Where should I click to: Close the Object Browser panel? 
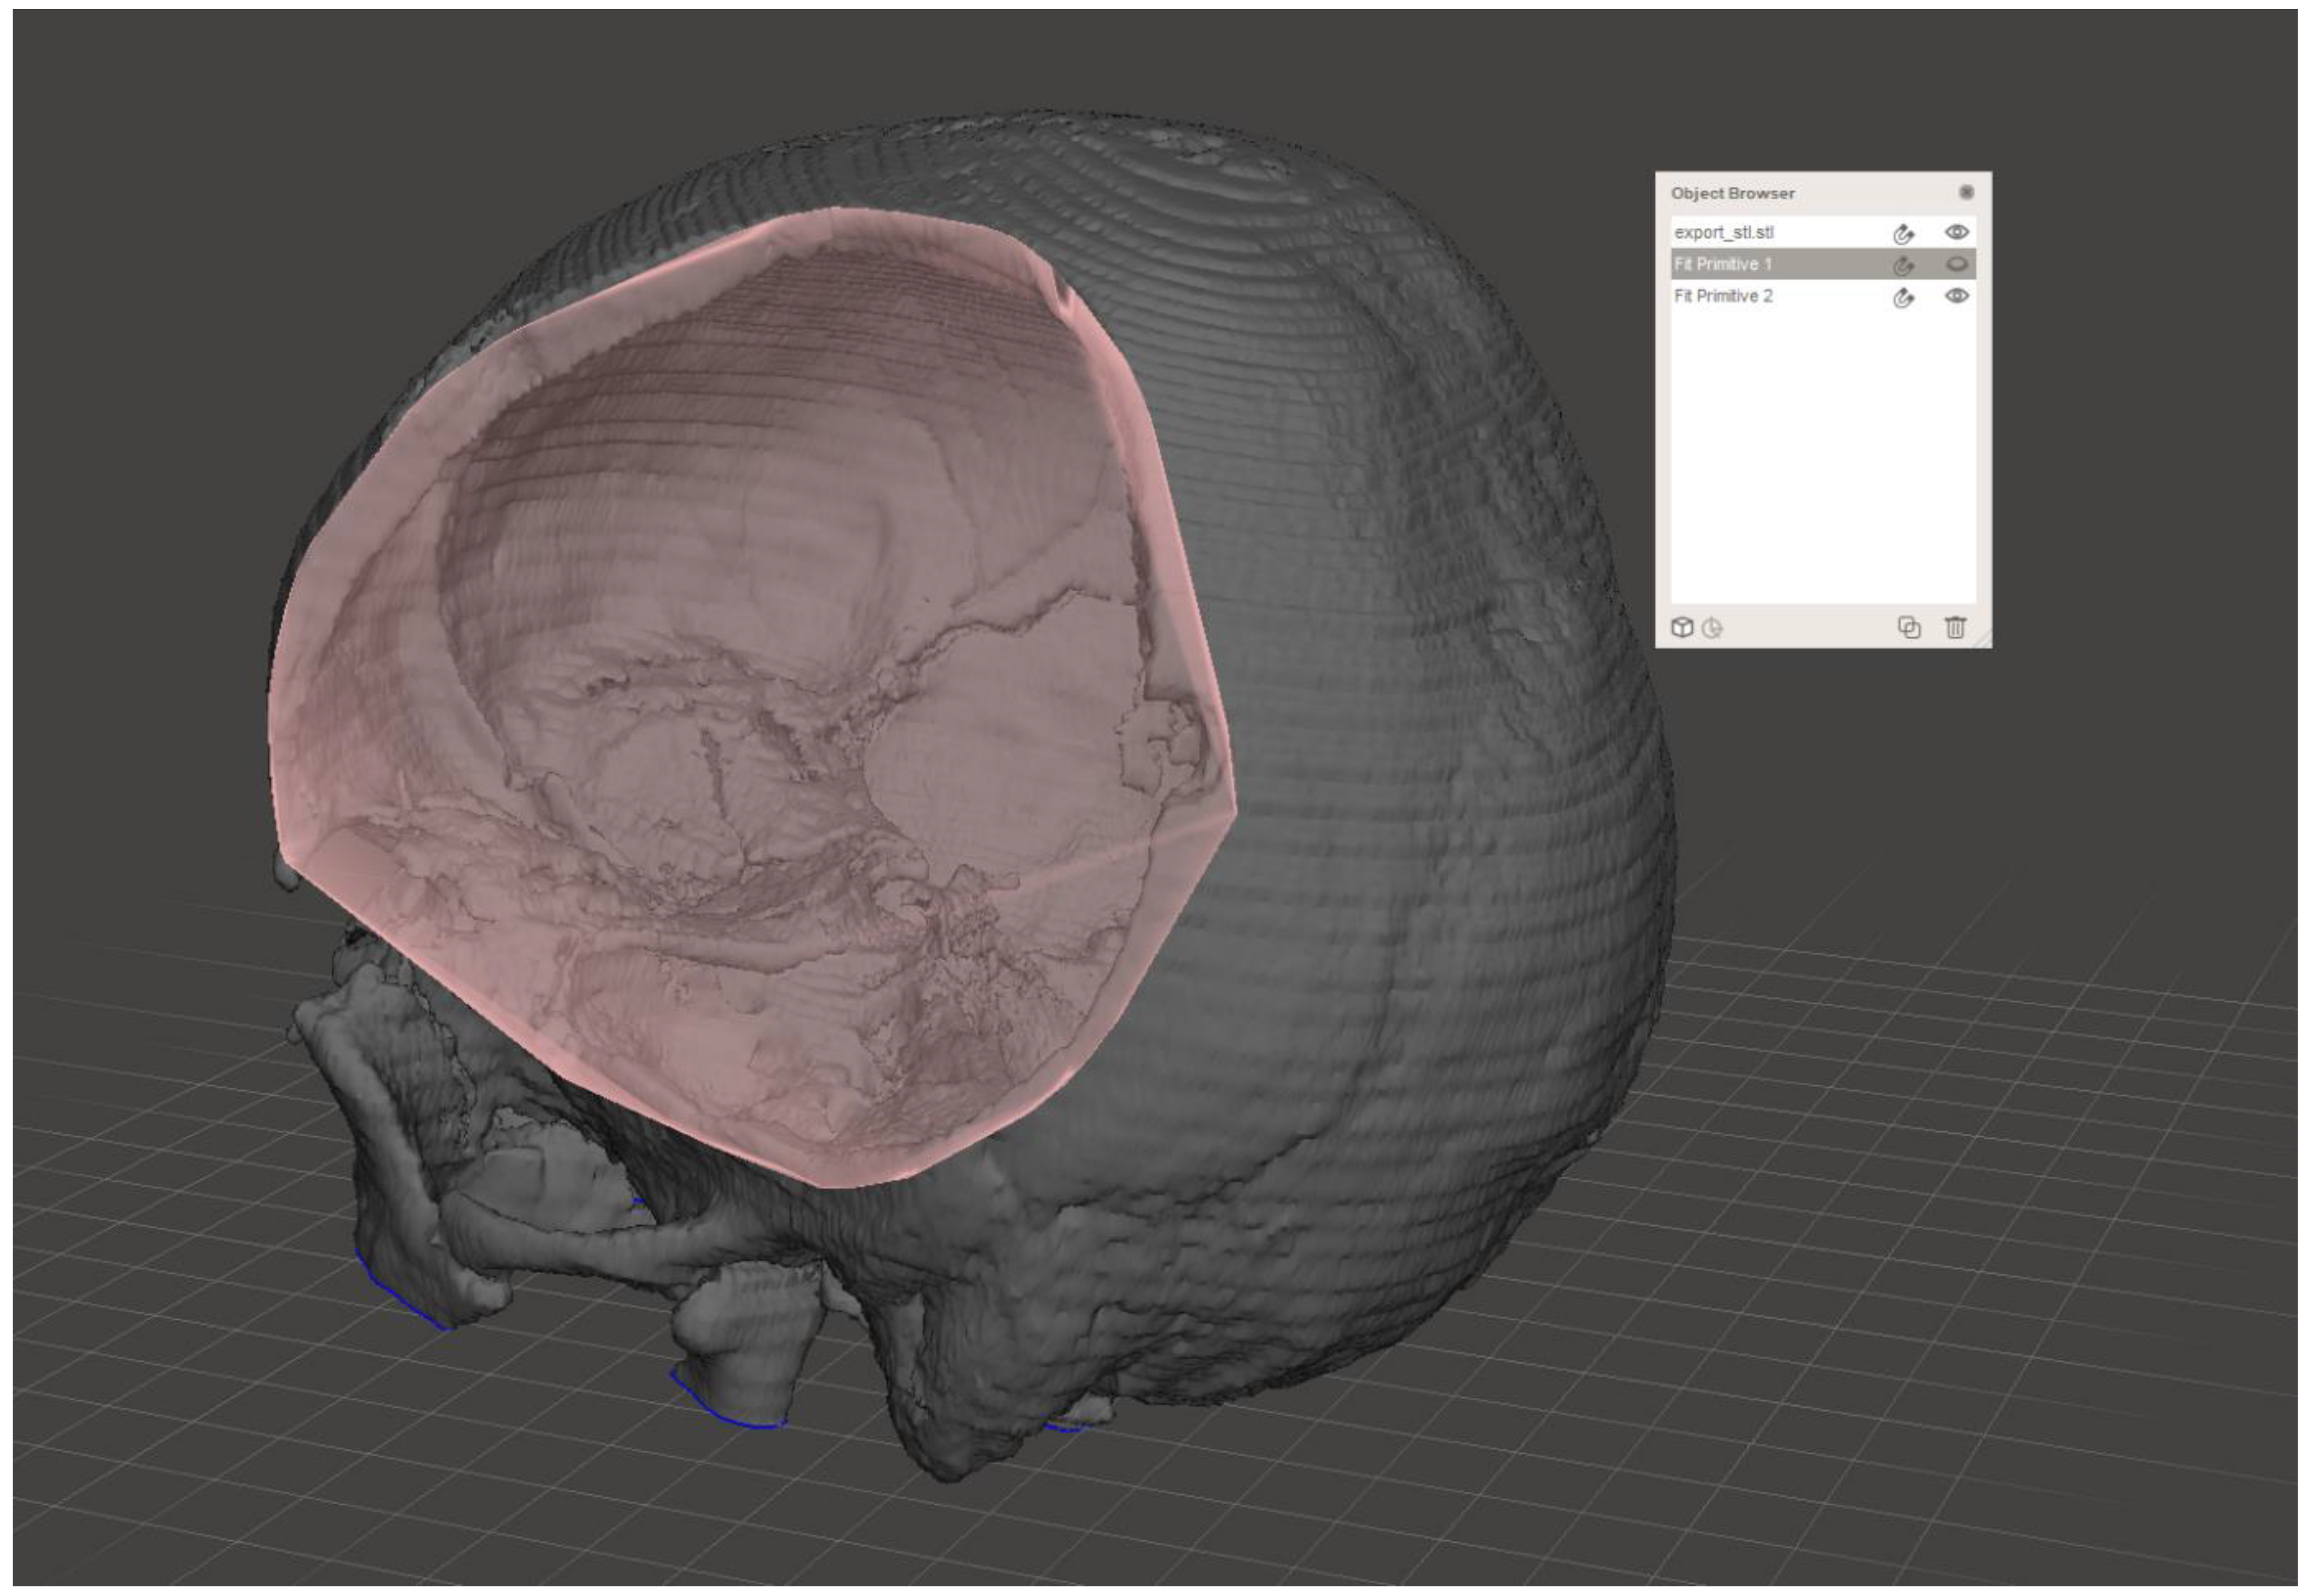[x=1966, y=192]
